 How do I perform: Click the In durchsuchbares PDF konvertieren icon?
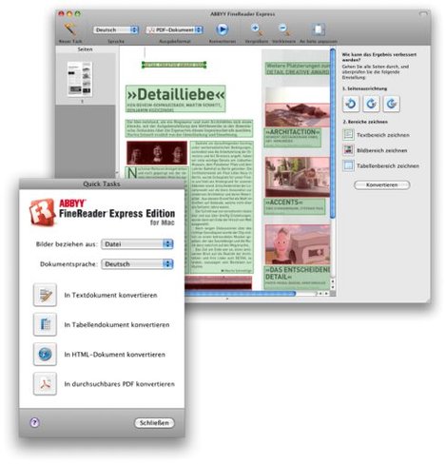pyautogui.click(x=45, y=383)
